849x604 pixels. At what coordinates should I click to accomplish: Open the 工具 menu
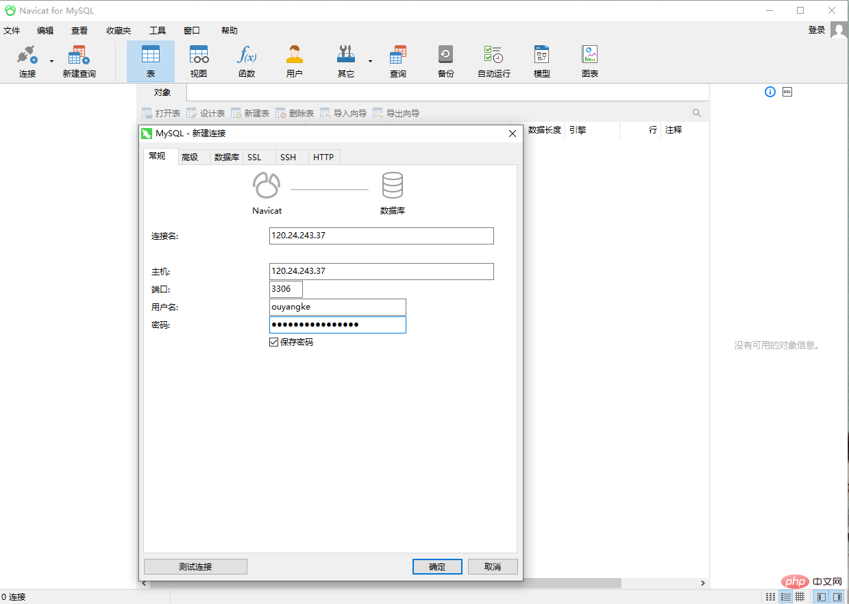pos(158,31)
